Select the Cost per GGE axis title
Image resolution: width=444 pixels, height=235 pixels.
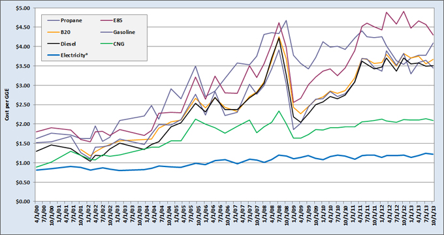(7, 105)
